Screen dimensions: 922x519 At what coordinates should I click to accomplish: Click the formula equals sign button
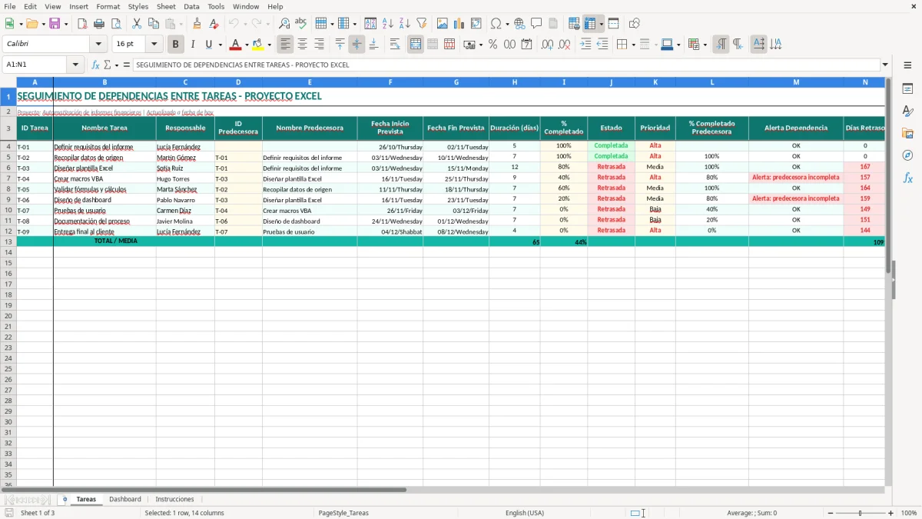click(x=127, y=65)
